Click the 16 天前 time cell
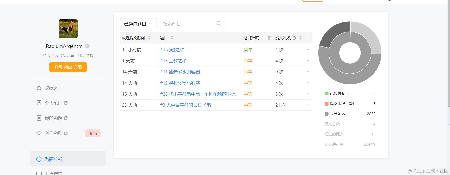450x175 pixels. tap(130, 94)
